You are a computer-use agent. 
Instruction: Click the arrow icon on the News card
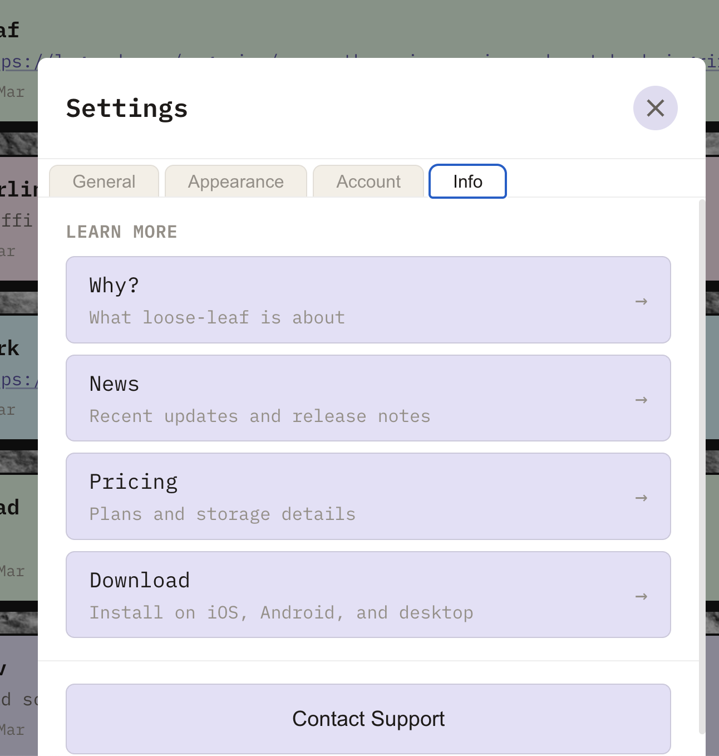coord(641,400)
